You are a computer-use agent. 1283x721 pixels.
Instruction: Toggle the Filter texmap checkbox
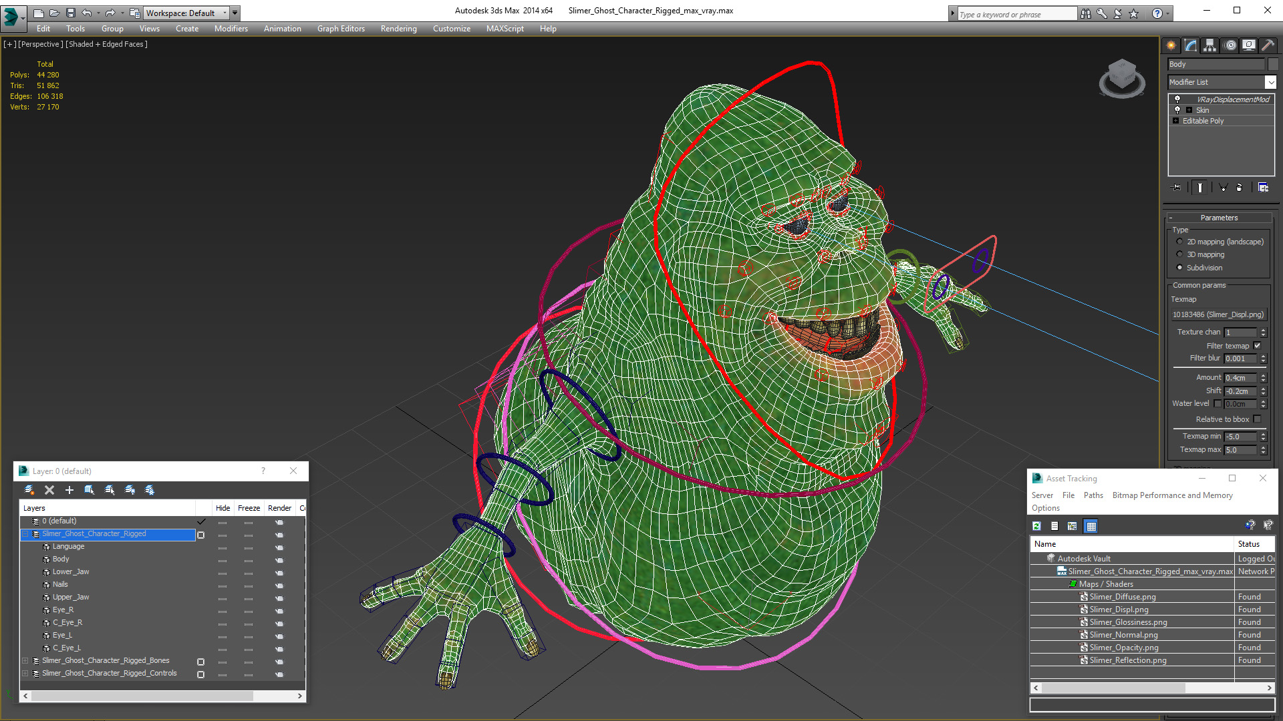point(1257,346)
